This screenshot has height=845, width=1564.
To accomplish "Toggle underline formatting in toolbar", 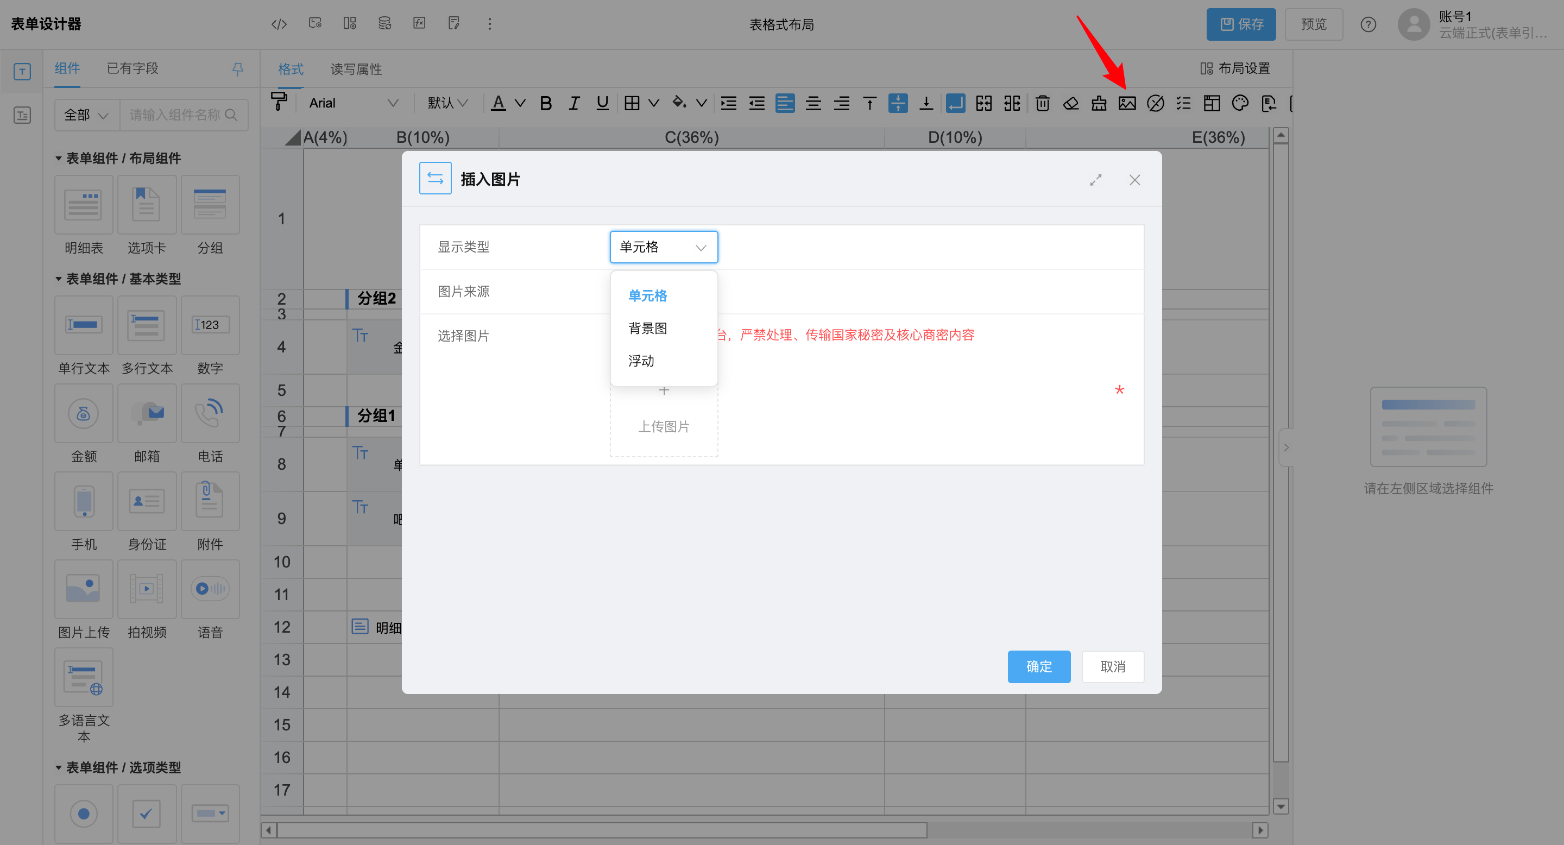I will tap(602, 103).
